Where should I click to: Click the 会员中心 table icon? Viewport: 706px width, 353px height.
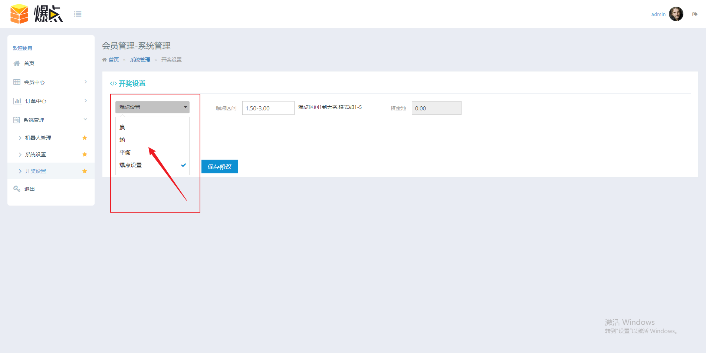coord(17,82)
